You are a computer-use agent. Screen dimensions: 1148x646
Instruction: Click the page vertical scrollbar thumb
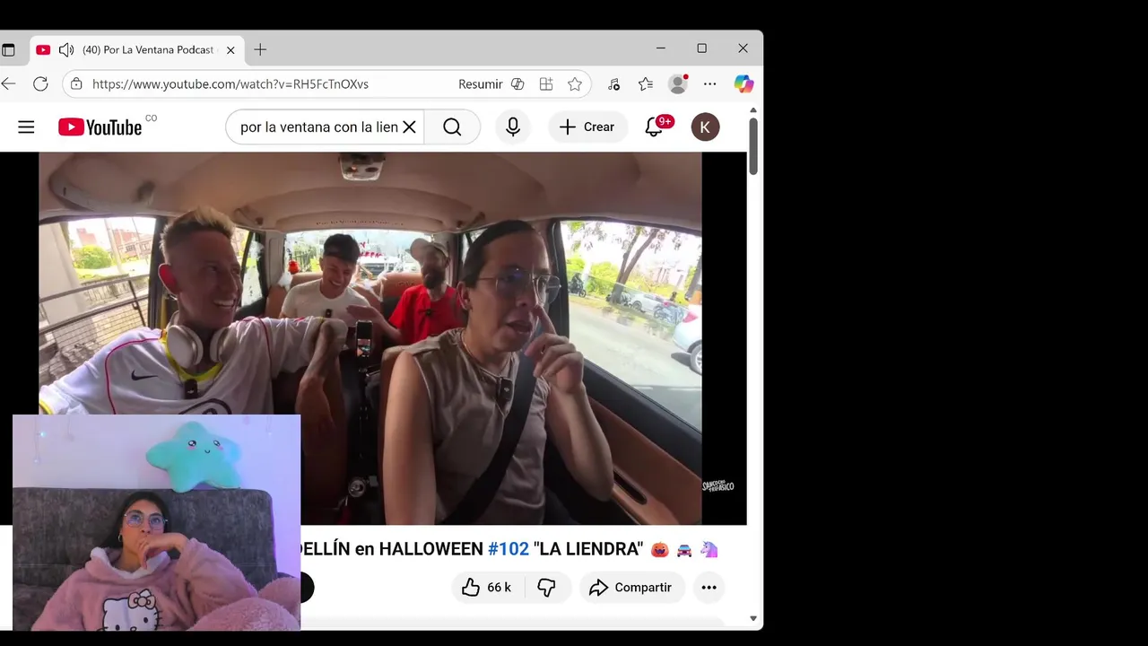point(753,146)
